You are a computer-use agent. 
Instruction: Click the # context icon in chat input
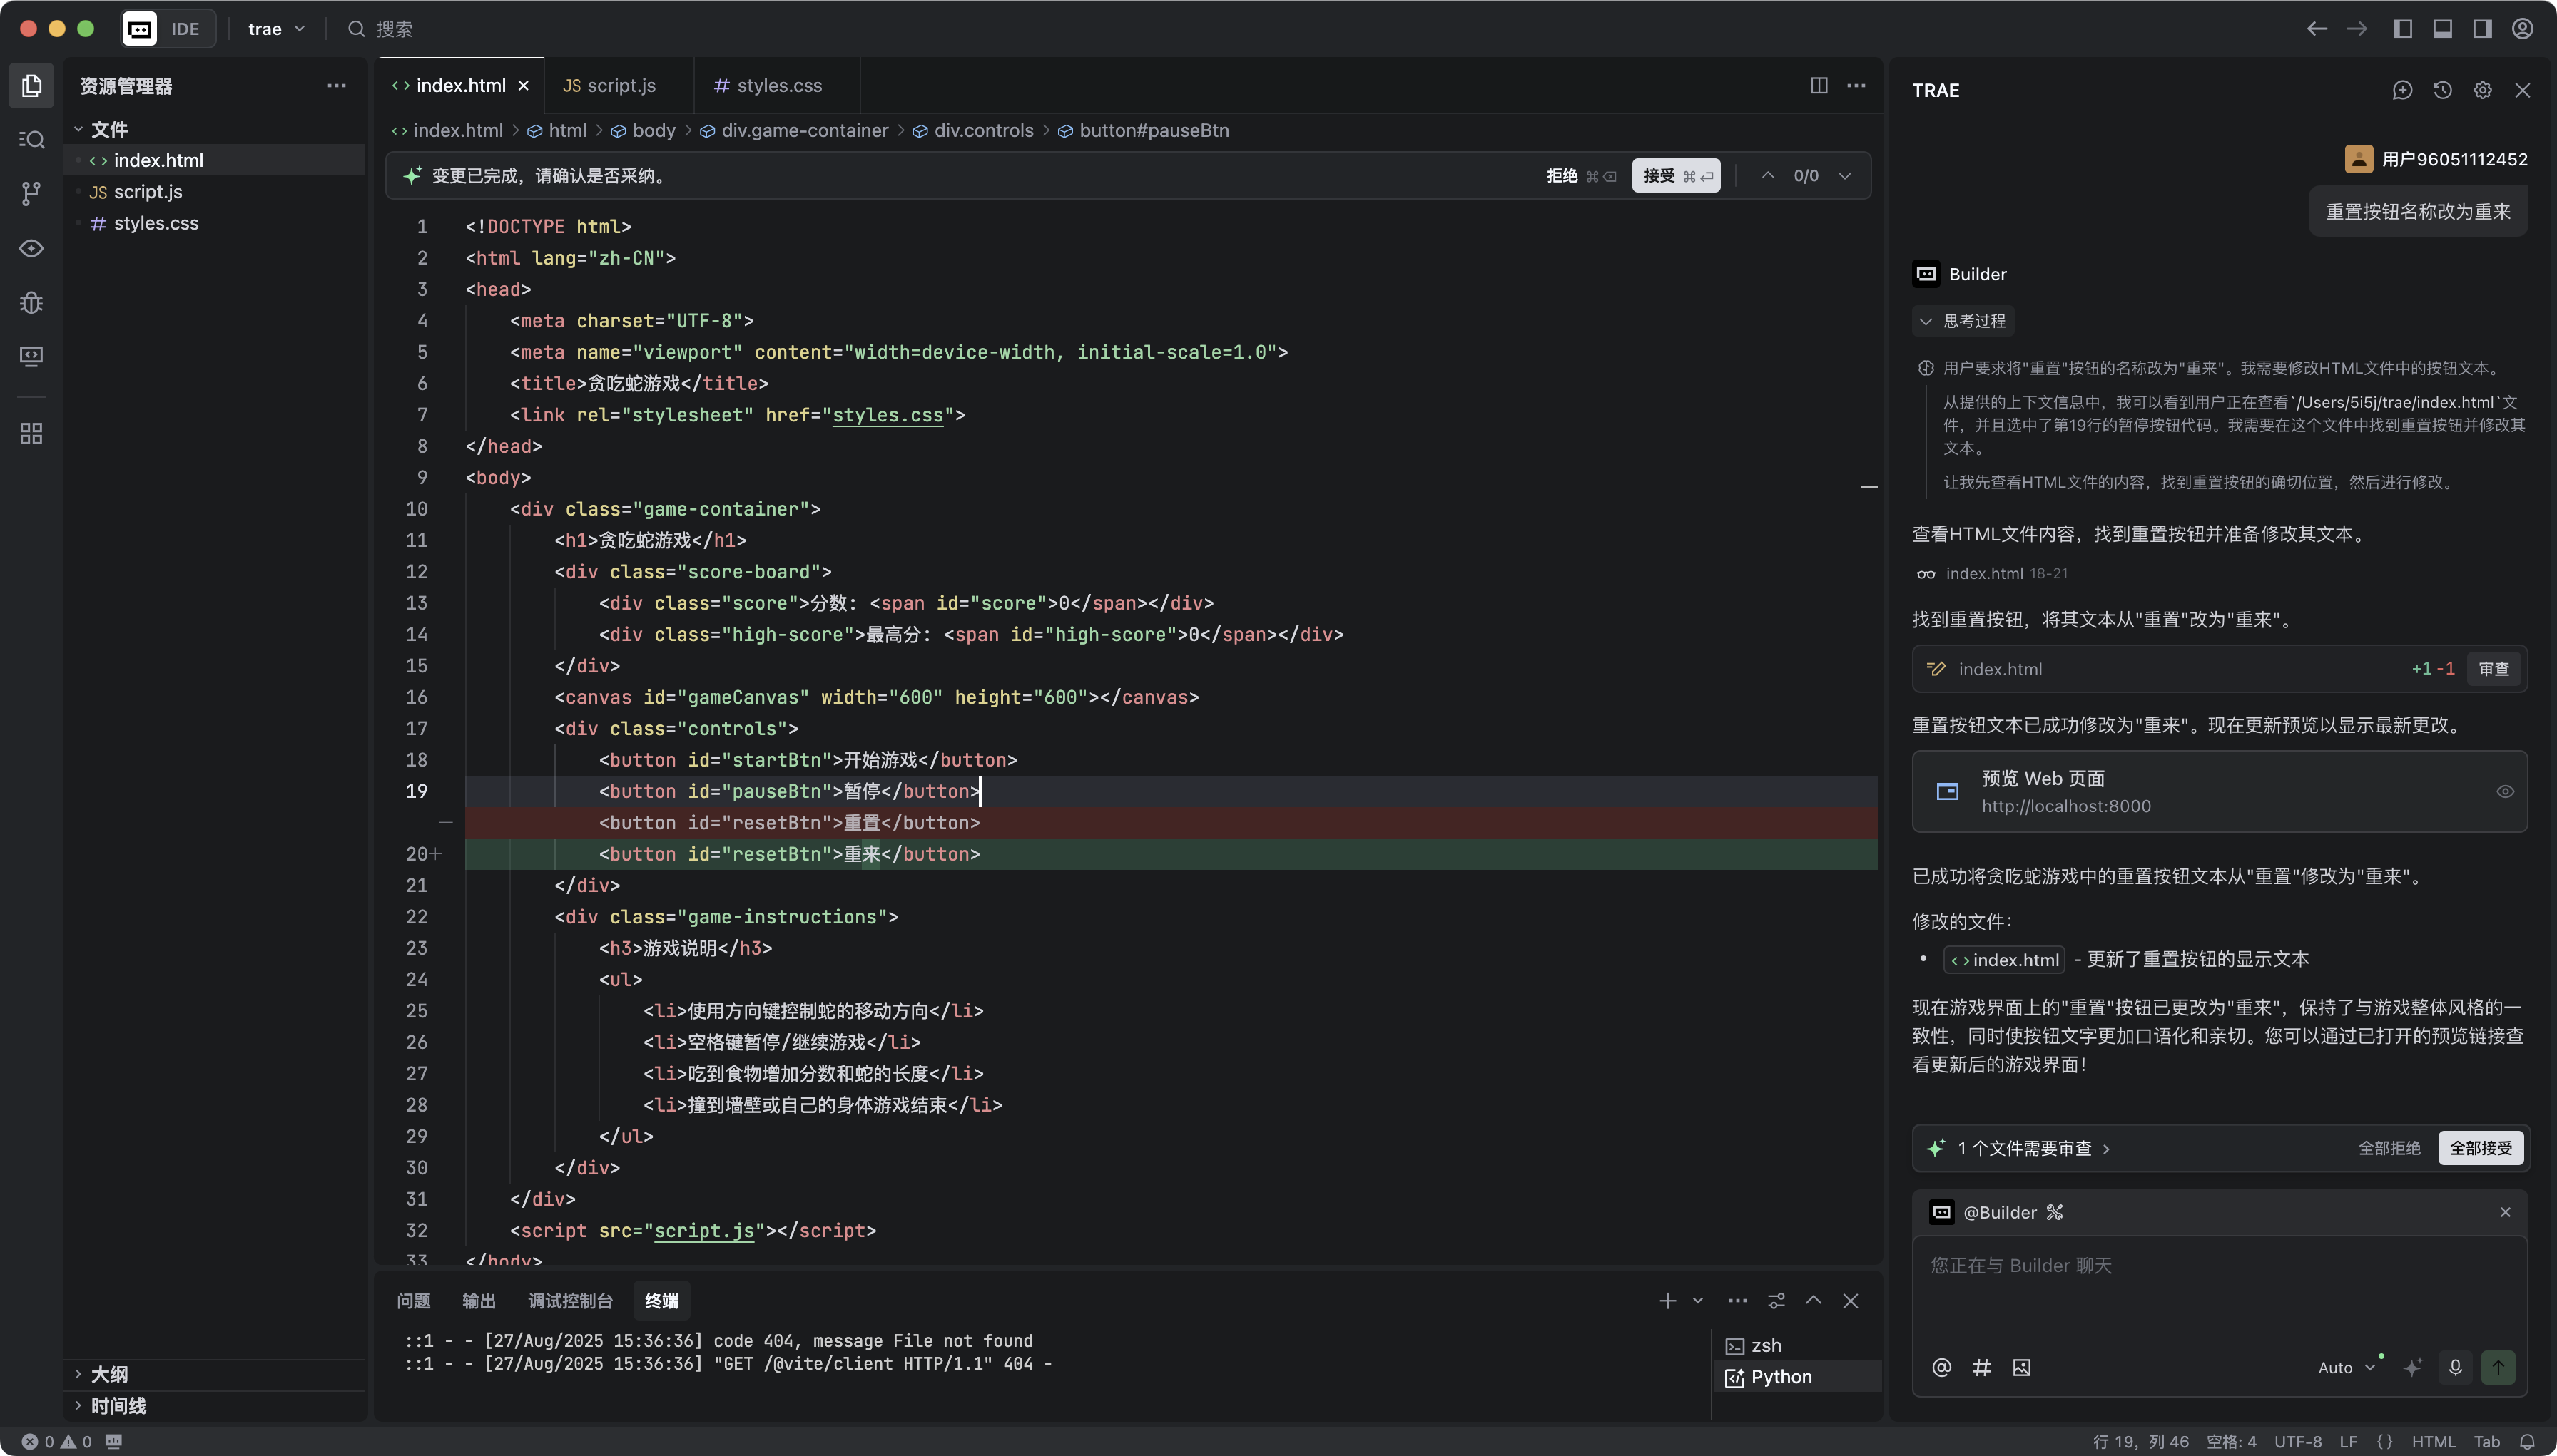[1982, 1367]
